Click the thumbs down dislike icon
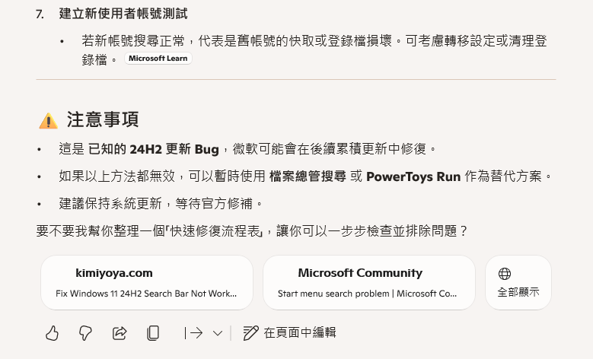 point(85,333)
